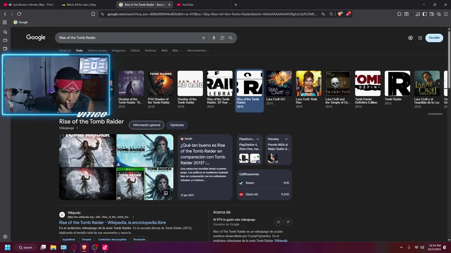The width and height of the screenshot is (451, 253).
Task: Open the tab search icon in toolbar
Action: click(x=406, y=14)
